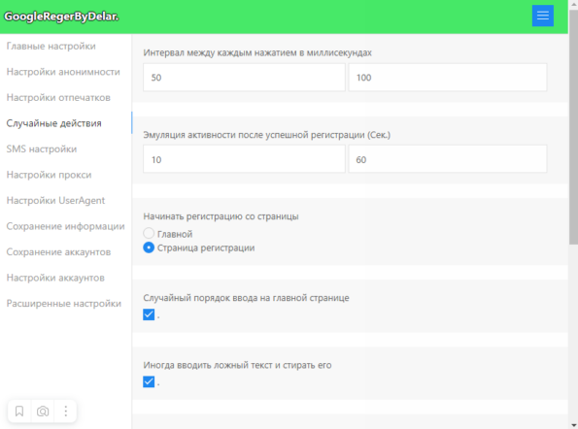Open the three-dots more options icon
578x429 pixels.
[66, 411]
